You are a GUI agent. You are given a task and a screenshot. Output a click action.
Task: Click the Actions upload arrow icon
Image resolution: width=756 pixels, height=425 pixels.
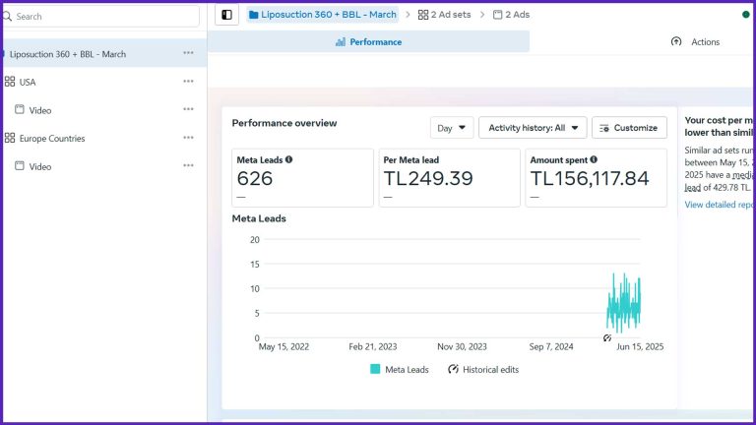676,42
